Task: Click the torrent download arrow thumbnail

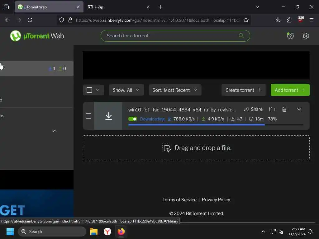Action: point(108,116)
